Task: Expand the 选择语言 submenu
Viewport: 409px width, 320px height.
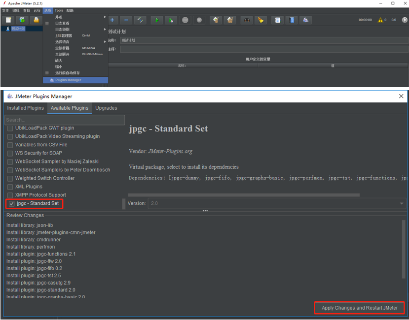Action: [x=75, y=42]
